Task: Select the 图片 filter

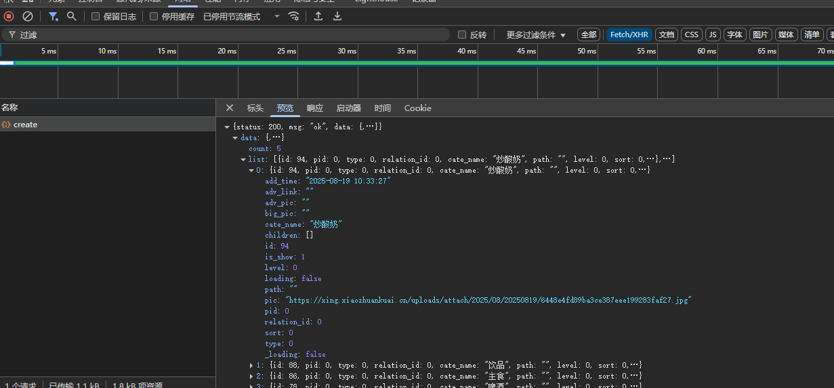Action: pos(761,35)
